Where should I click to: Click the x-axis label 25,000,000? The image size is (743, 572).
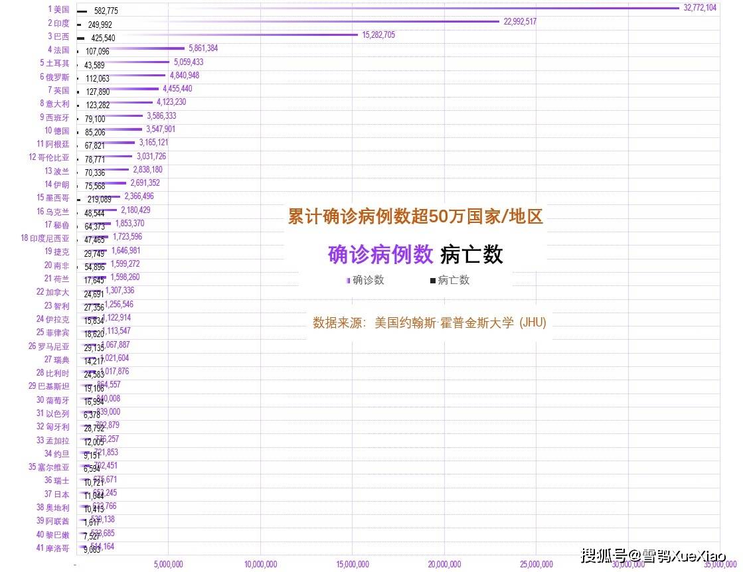tap(537, 564)
